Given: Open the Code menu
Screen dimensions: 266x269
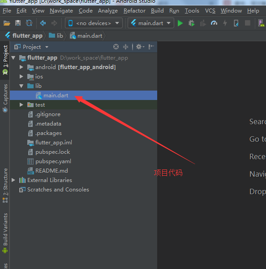Looking at the screenshot, I should coord(86,11).
